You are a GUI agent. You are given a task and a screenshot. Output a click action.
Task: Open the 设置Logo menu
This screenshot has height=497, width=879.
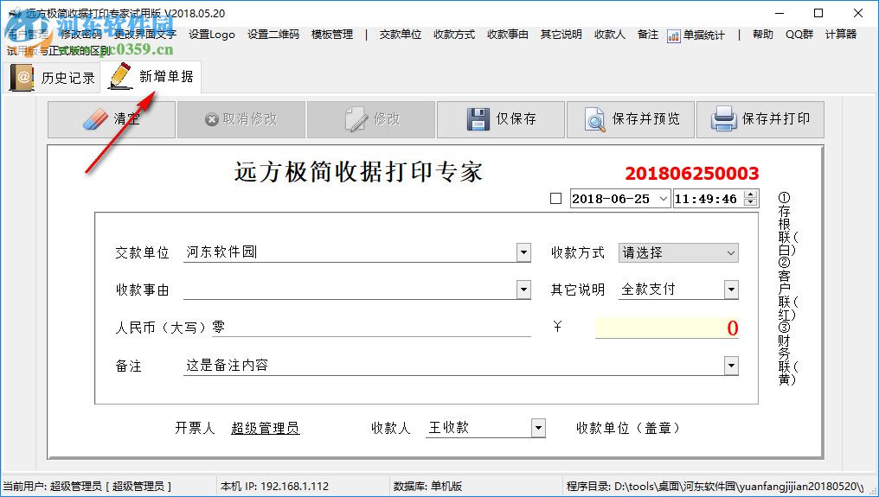click(212, 35)
